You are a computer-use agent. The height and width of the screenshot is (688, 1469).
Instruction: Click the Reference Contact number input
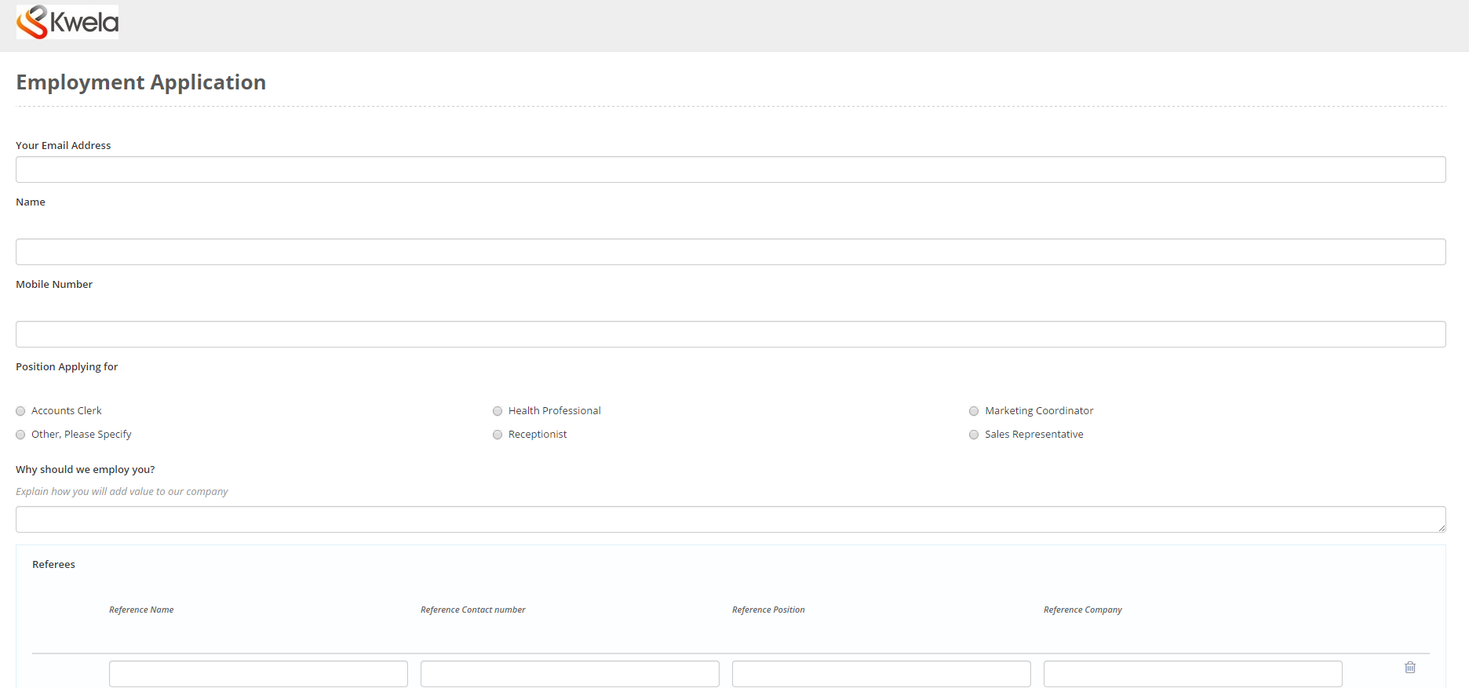[570, 674]
